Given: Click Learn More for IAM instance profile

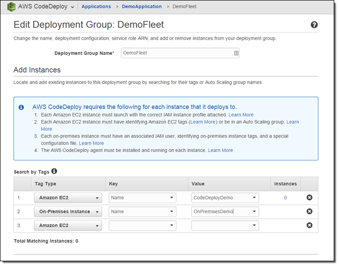Looking at the screenshot, I should point(241,115).
